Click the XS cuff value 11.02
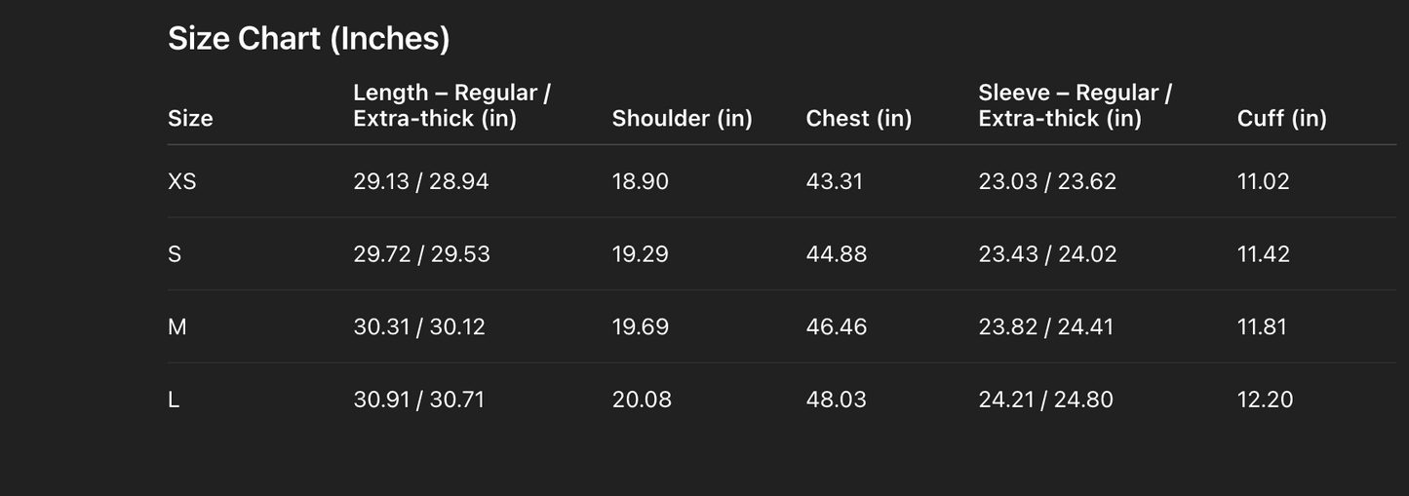The height and width of the screenshot is (496, 1409). click(x=1263, y=181)
